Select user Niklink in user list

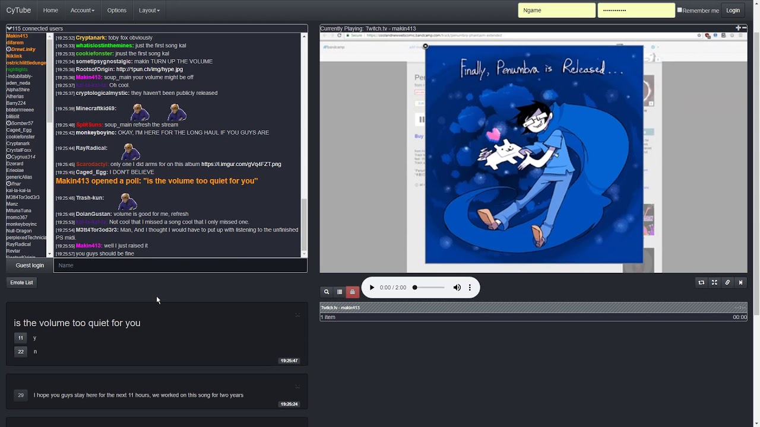[x=14, y=56]
